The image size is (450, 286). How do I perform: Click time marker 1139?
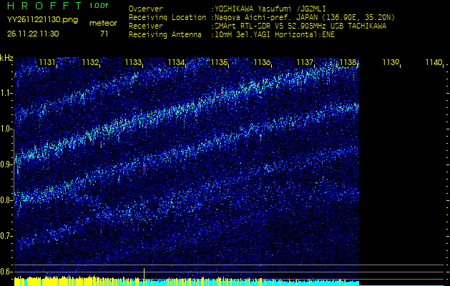(x=391, y=62)
